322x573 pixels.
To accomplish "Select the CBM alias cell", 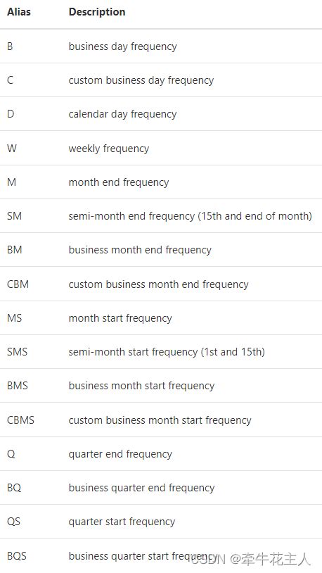I will [18, 284].
